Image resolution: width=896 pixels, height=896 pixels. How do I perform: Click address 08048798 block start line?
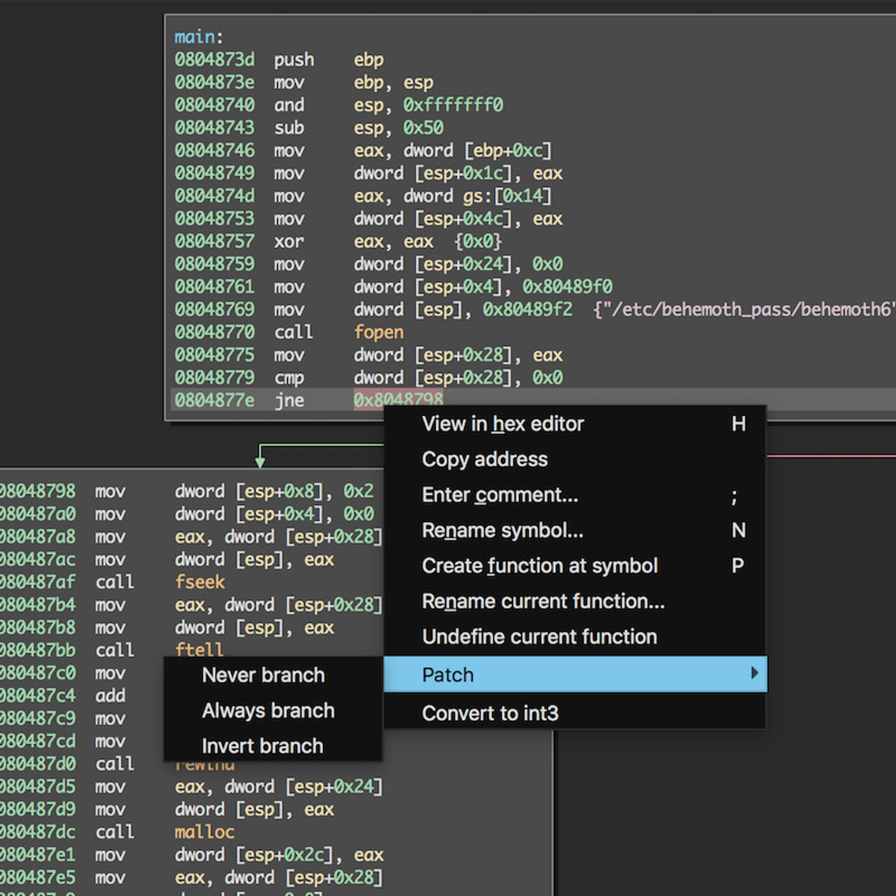click(37, 491)
